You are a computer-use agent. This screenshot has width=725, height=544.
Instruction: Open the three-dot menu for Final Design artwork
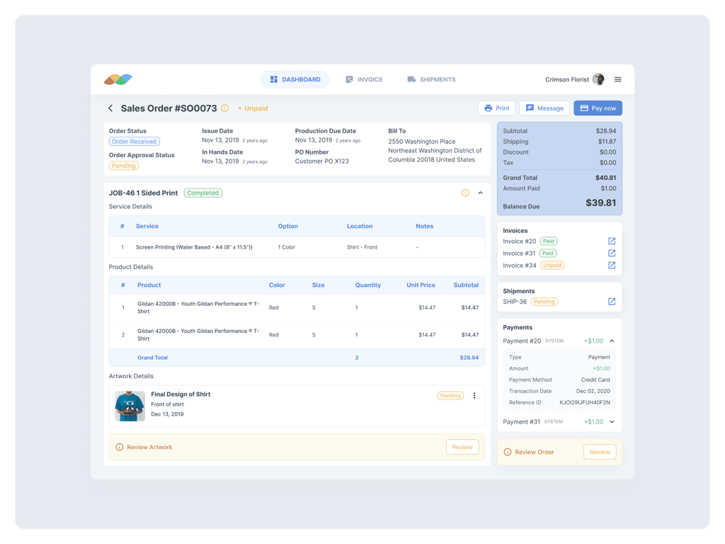point(474,395)
